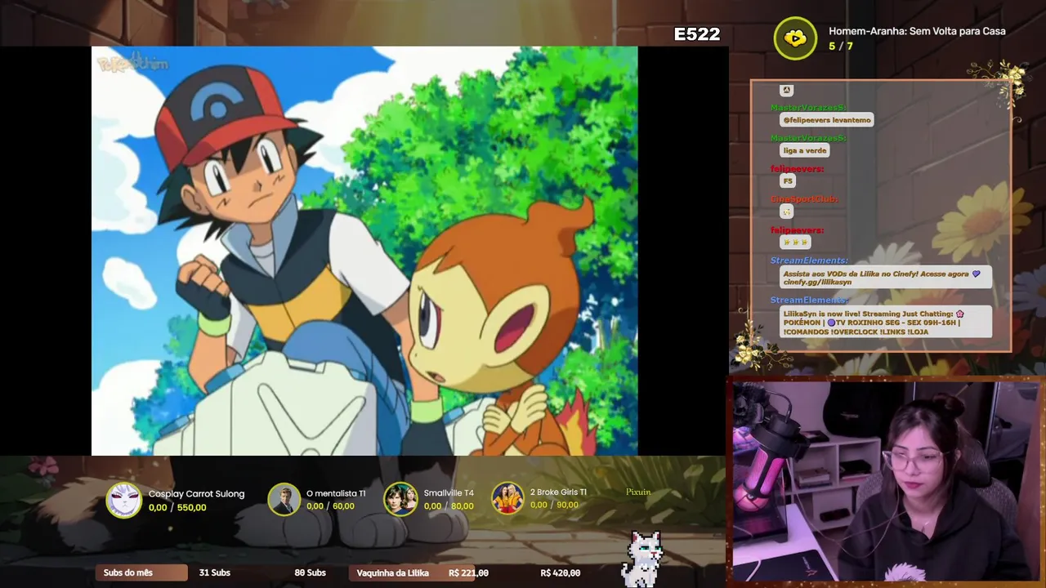The height and width of the screenshot is (588, 1046).
Task: Click the 0,00 / 90,00 goal amount
Action: [x=554, y=506]
